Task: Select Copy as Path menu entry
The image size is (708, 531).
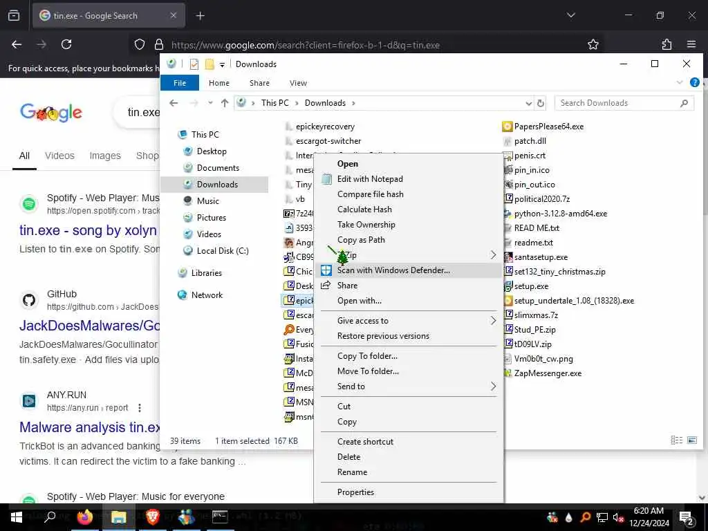Action: pyautogui.click(x=409, y=240)
